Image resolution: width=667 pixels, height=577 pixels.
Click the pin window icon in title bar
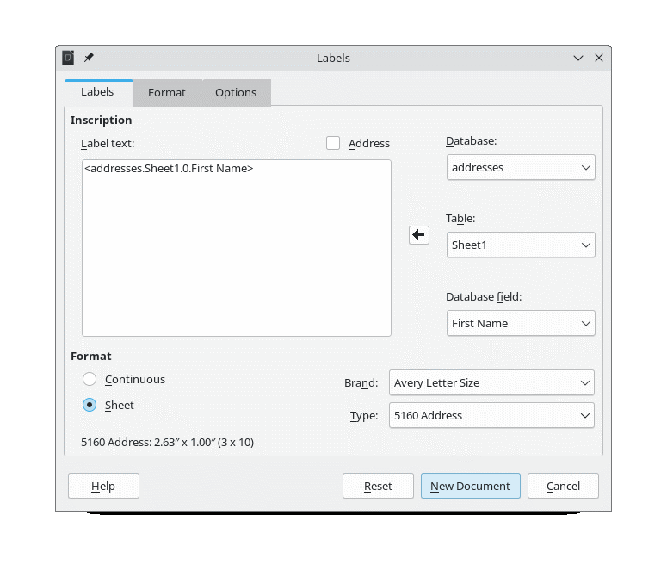coord(89,58)
